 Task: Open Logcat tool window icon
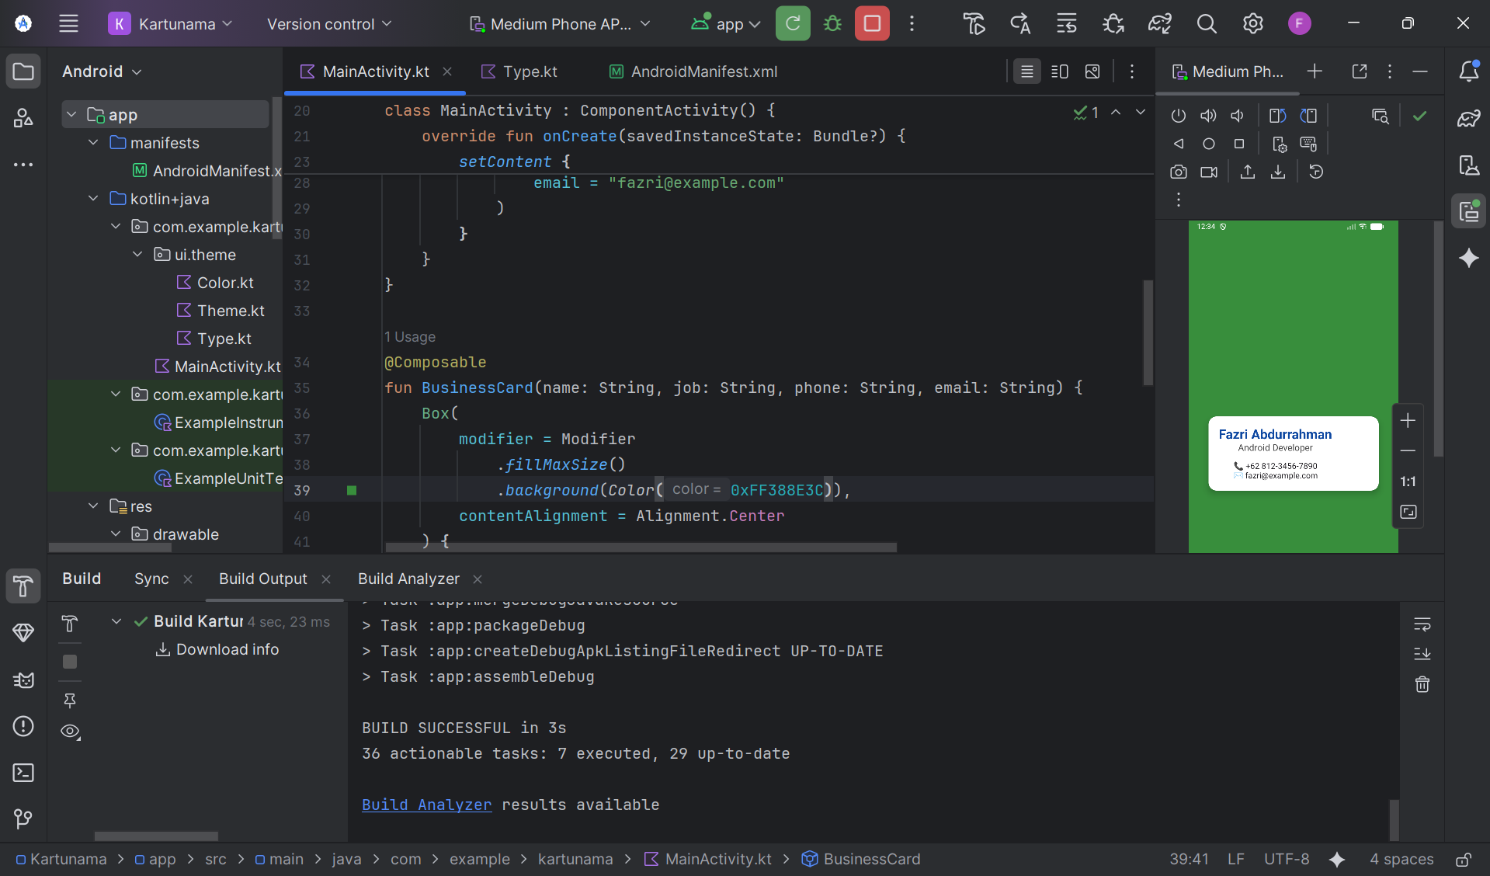(23, 680)
